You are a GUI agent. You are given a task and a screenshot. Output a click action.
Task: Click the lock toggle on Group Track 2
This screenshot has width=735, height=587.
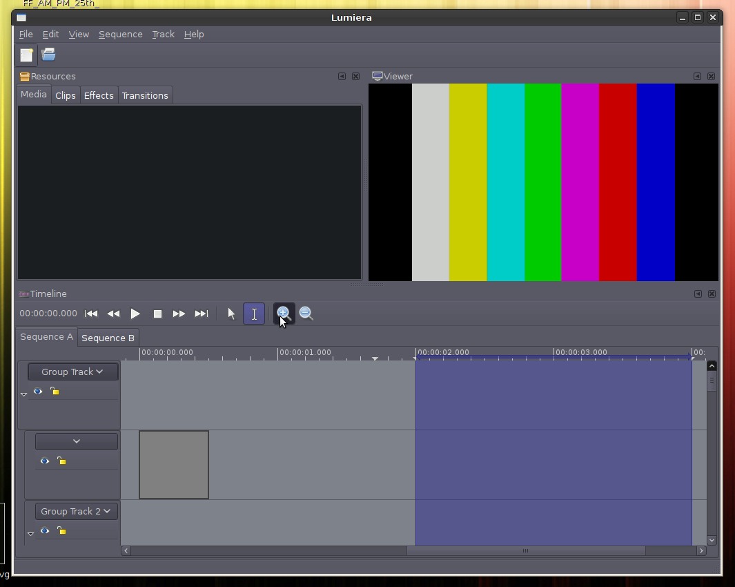[61, 531]
